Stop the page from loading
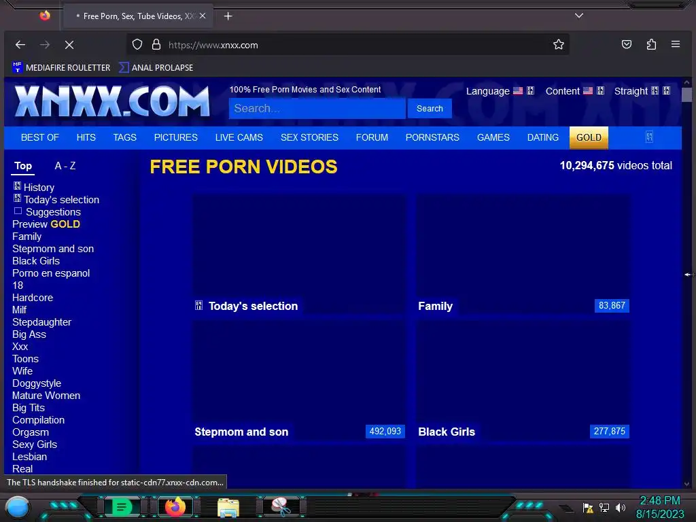This screenshot has height=522, width=696. click(69, 44)
